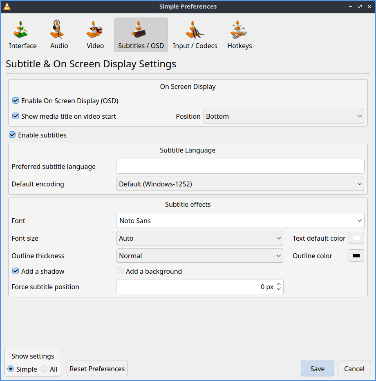
Task: Pick the Outline color black swatch
Action: [x=356, y=256]
